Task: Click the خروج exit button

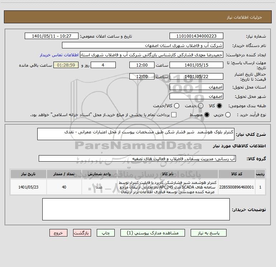Action: [58, 233]
